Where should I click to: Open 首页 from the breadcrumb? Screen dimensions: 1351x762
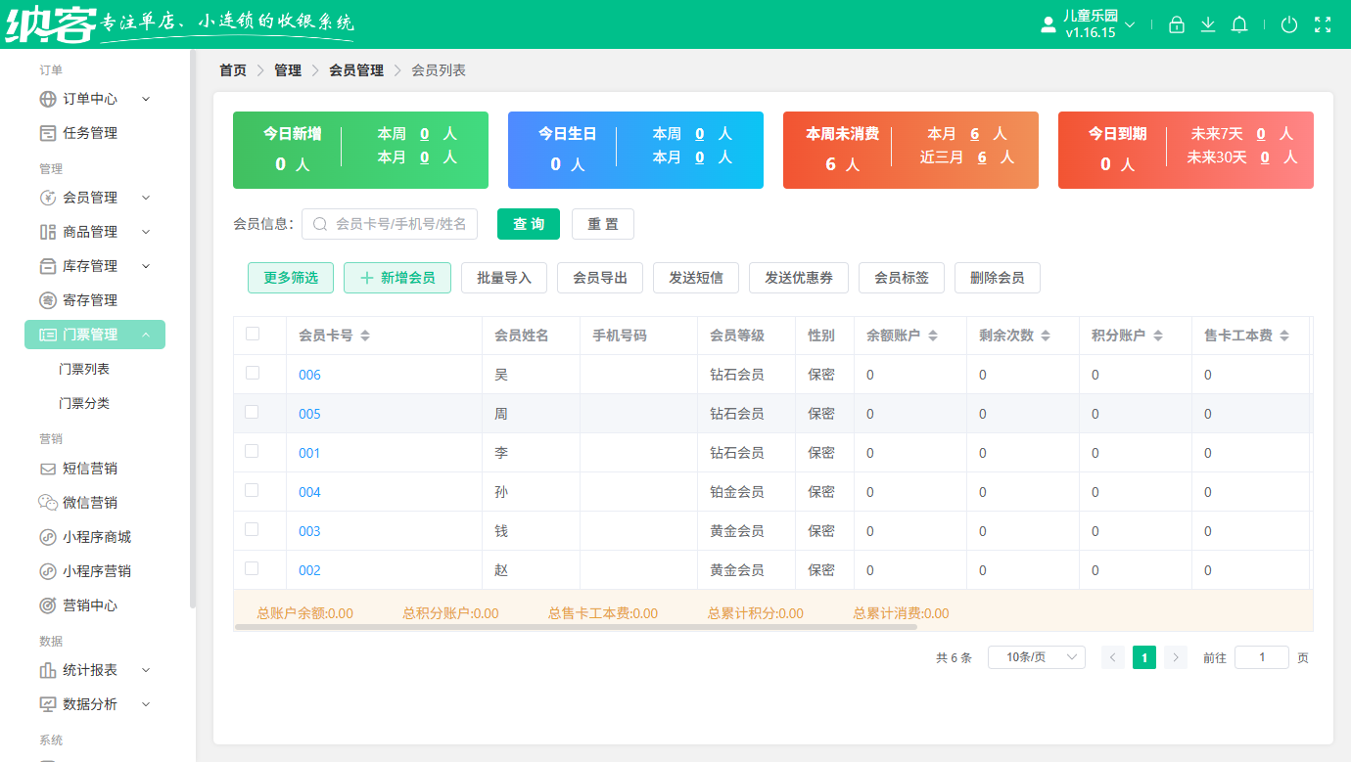232,69
